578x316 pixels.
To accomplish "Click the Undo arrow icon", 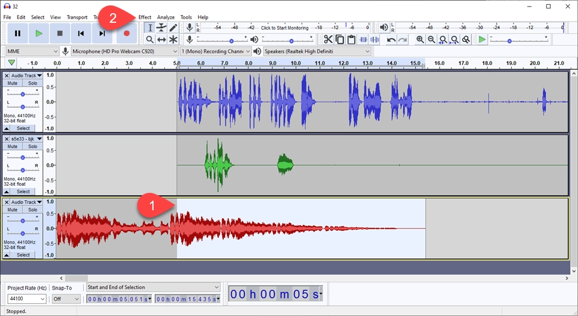I will [x=391, y=40].
